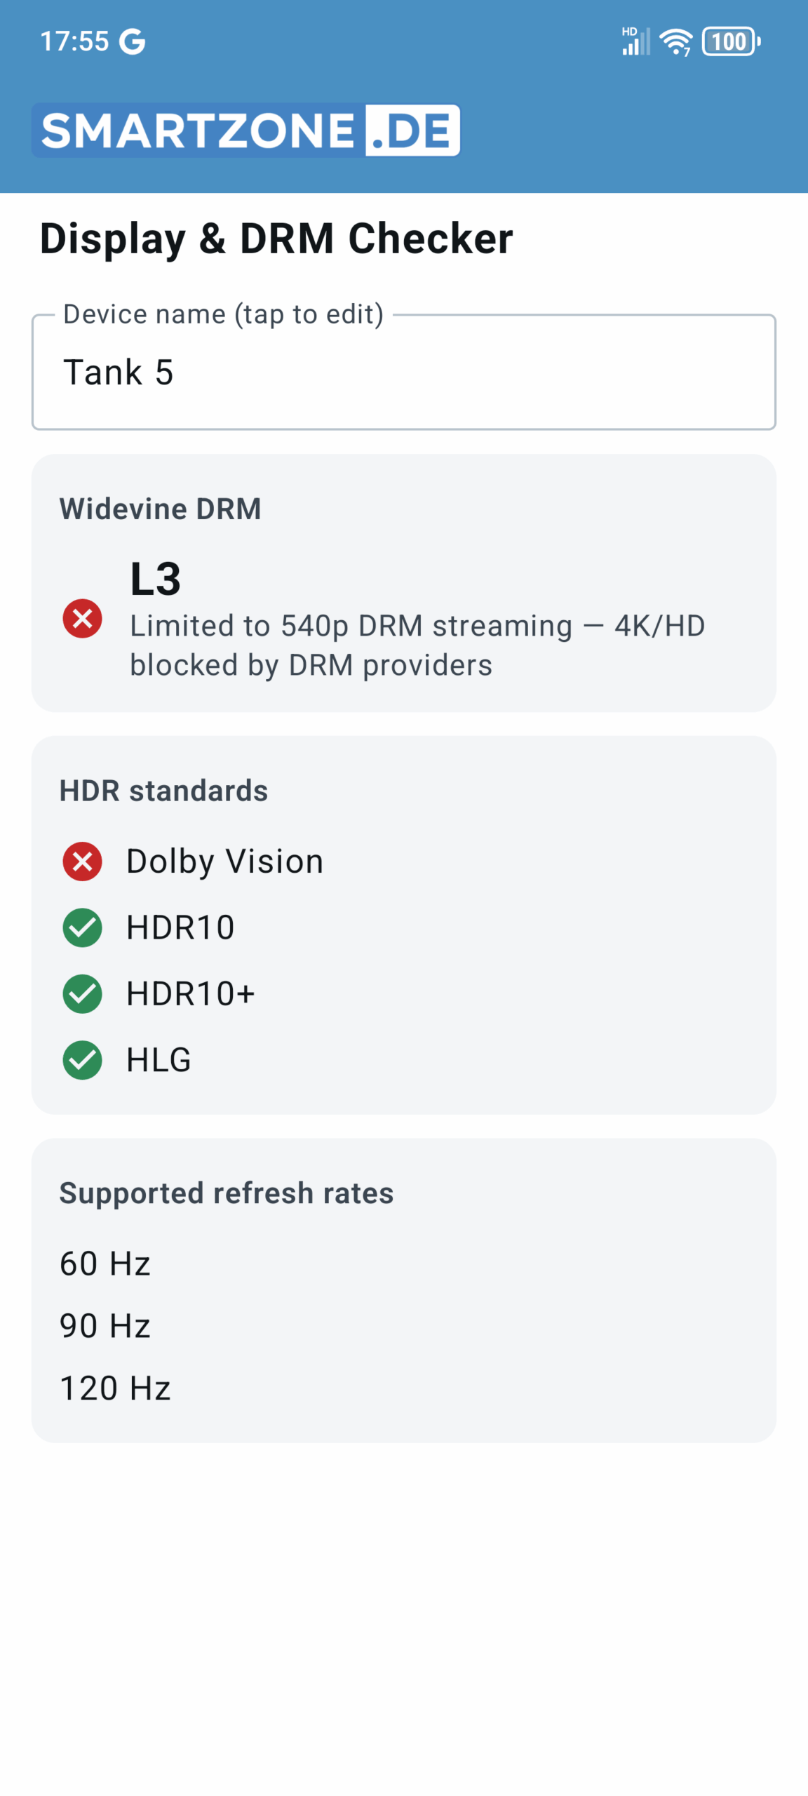
Task: Tap the Display & DRM Checker title
Action: click(x=276, y=239)
